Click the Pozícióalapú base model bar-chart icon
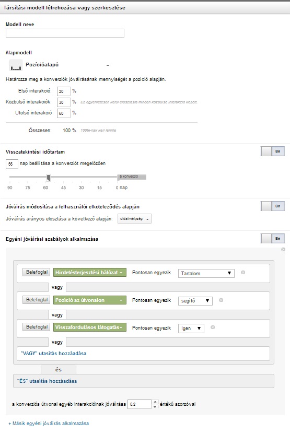The height and width of the screenshot is (434, 290). pos(16,66)
